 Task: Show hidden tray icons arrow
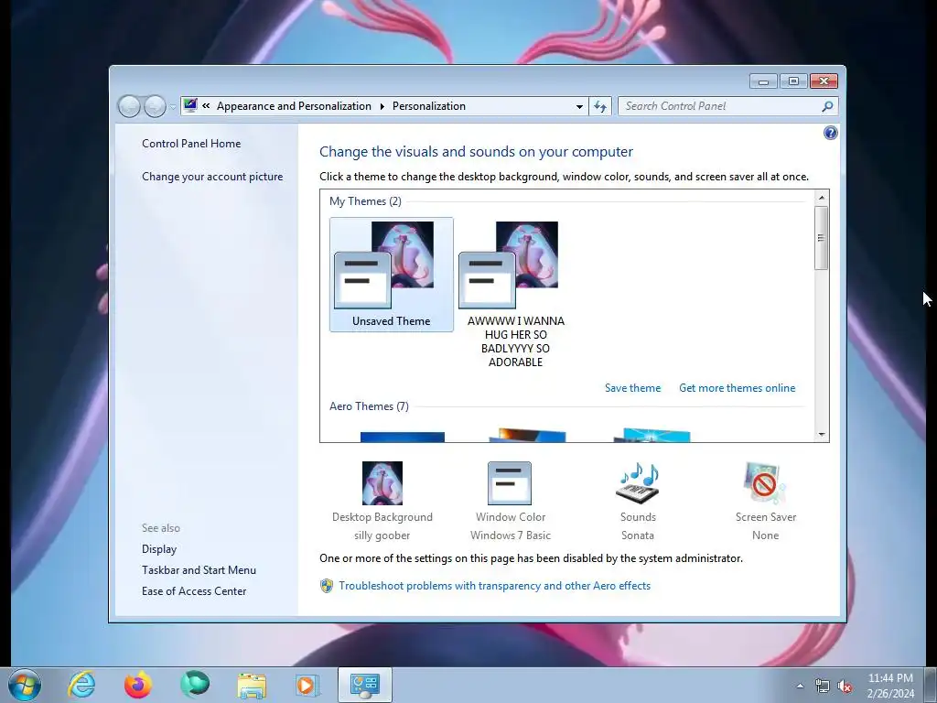(x=800, y=686)
